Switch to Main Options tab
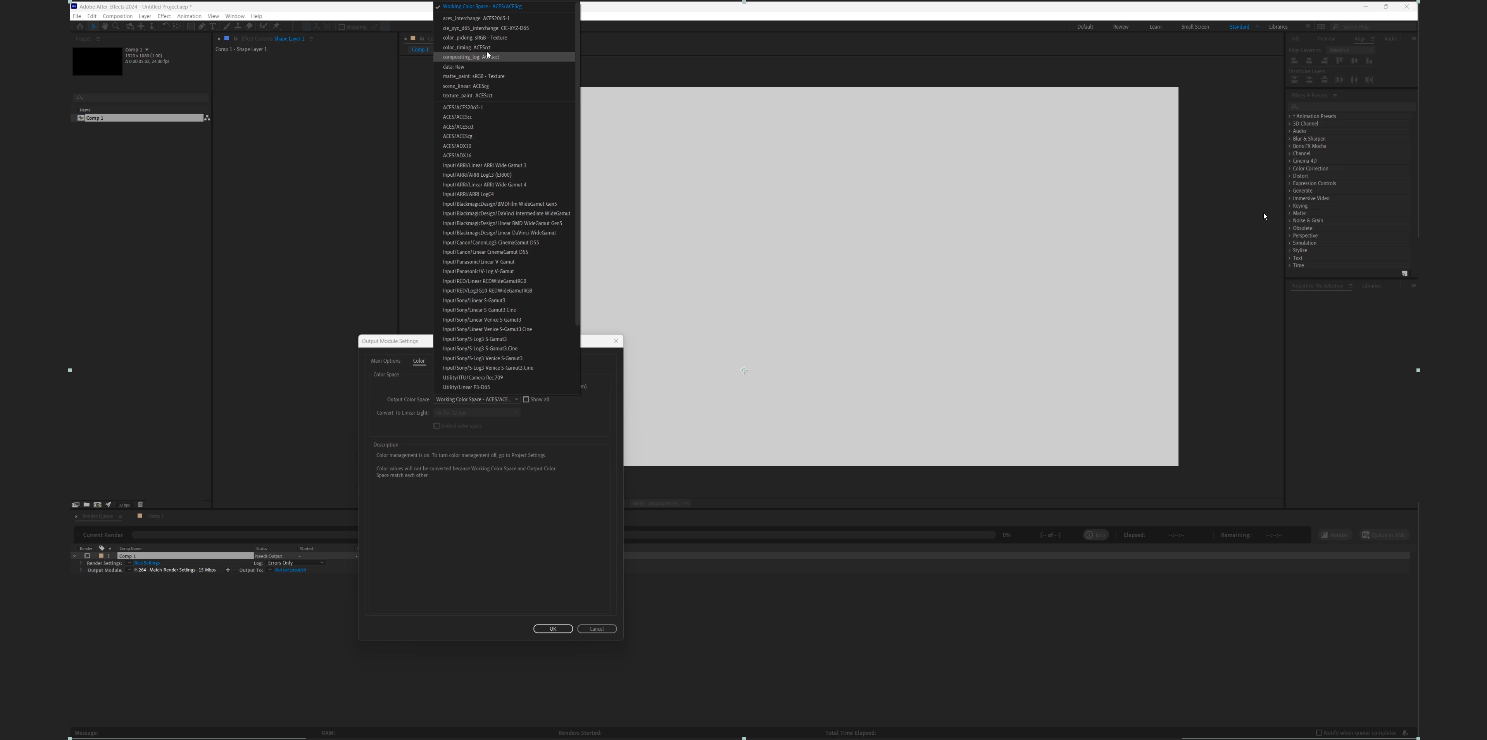The image size is (1487, 740). point(385,361)
